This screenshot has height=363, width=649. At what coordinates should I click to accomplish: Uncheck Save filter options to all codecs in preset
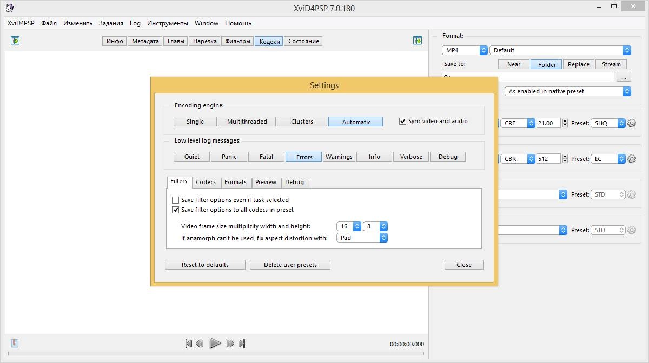175,210
